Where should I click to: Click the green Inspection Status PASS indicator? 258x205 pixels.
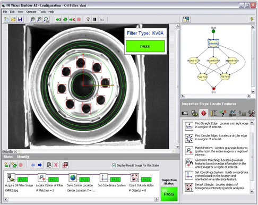169,194
